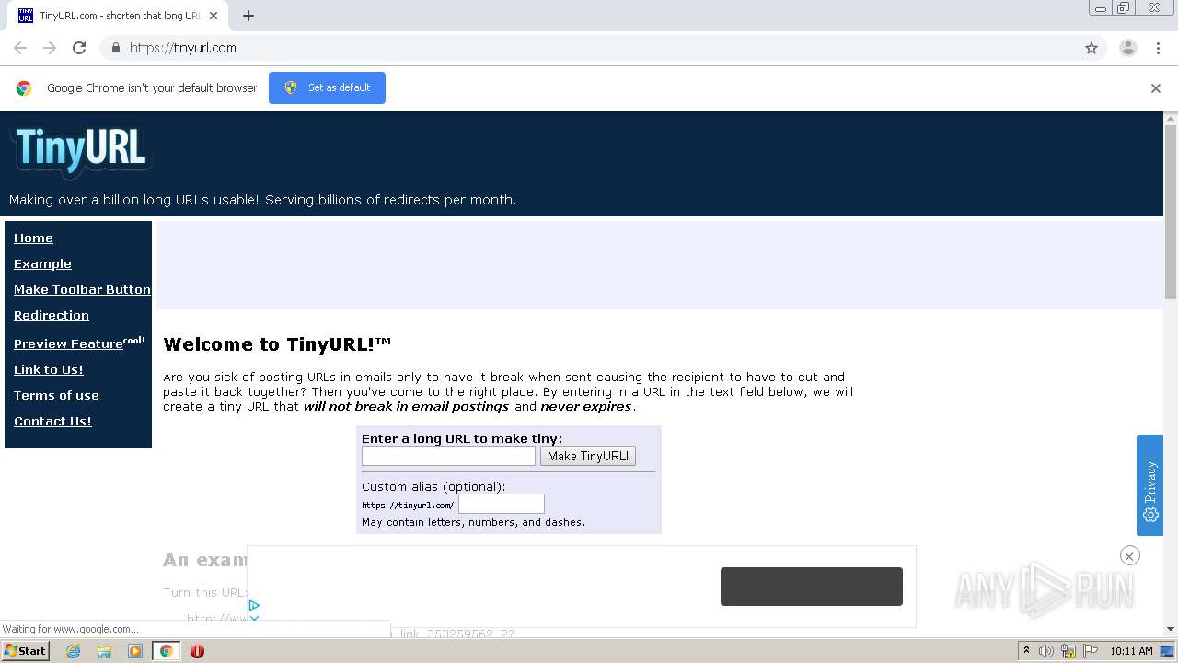
Task: Click Make TinyURL! button
Action: (588, 456)
